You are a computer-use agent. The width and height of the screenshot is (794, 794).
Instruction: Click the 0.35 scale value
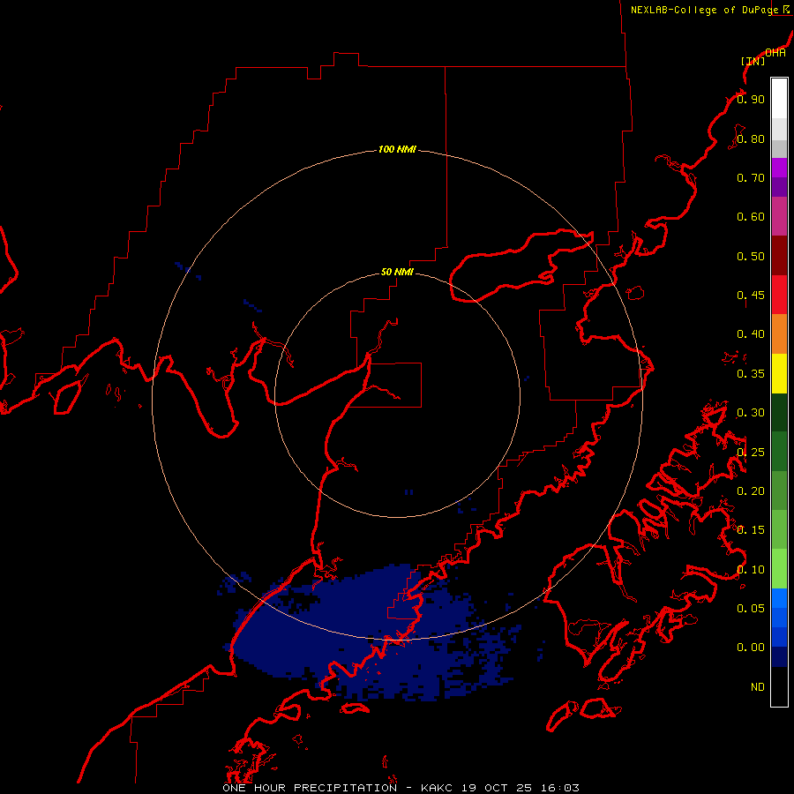[x=751, y=374]
